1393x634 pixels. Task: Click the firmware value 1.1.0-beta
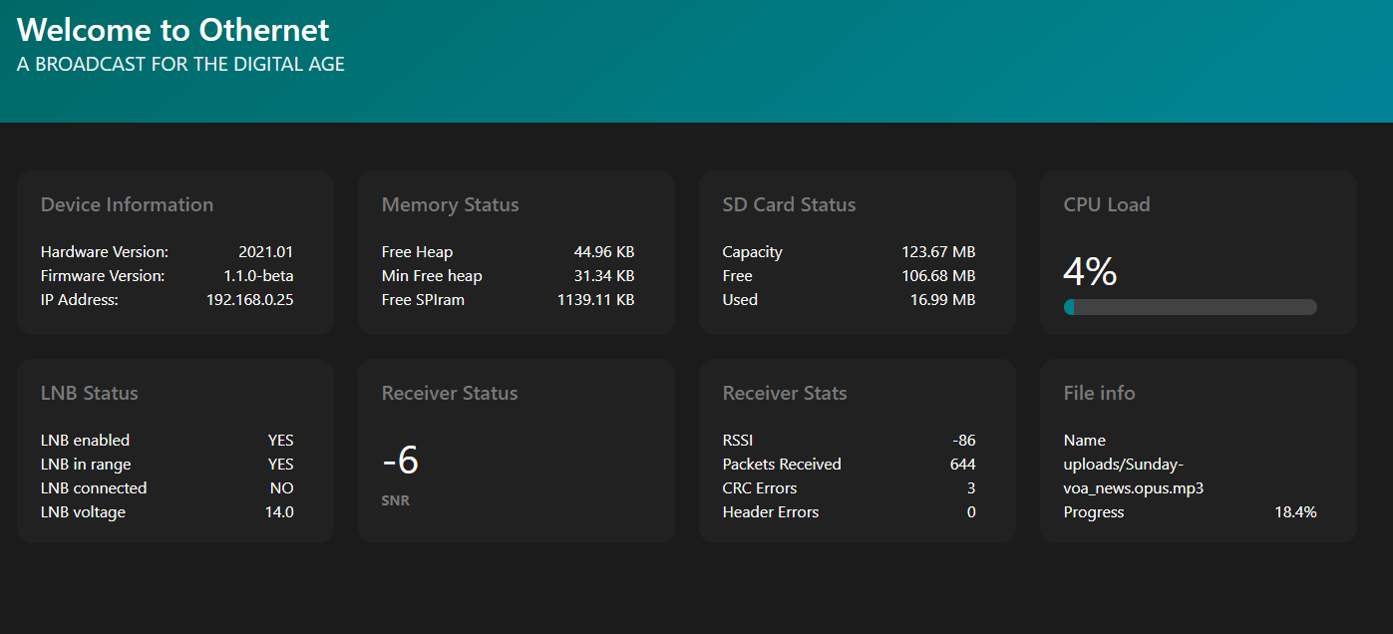click(x=258, y=276)
